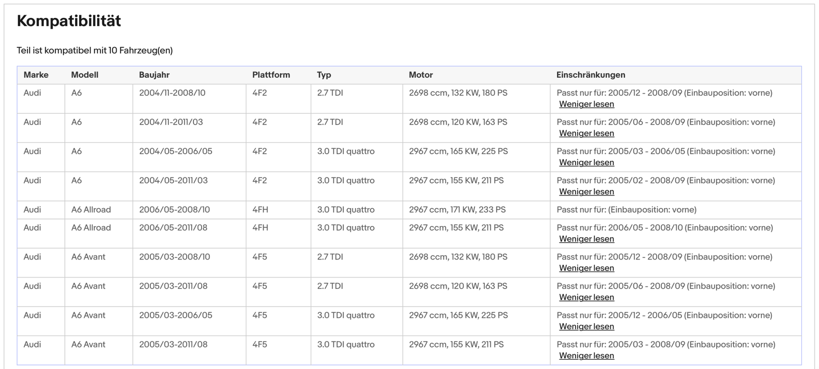Click the '2006/05-2008/10' Baujahr cell
This screenshot has width=819, height=369.
point(174,210)
